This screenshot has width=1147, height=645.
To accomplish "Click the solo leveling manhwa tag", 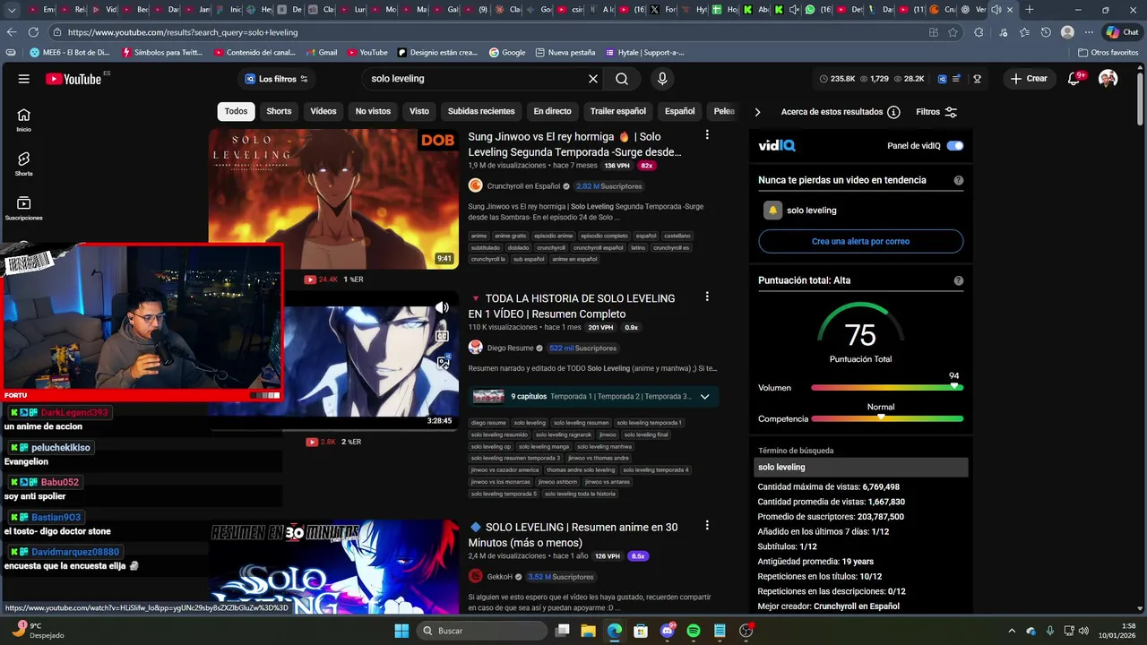I will (x=604, y=446).
